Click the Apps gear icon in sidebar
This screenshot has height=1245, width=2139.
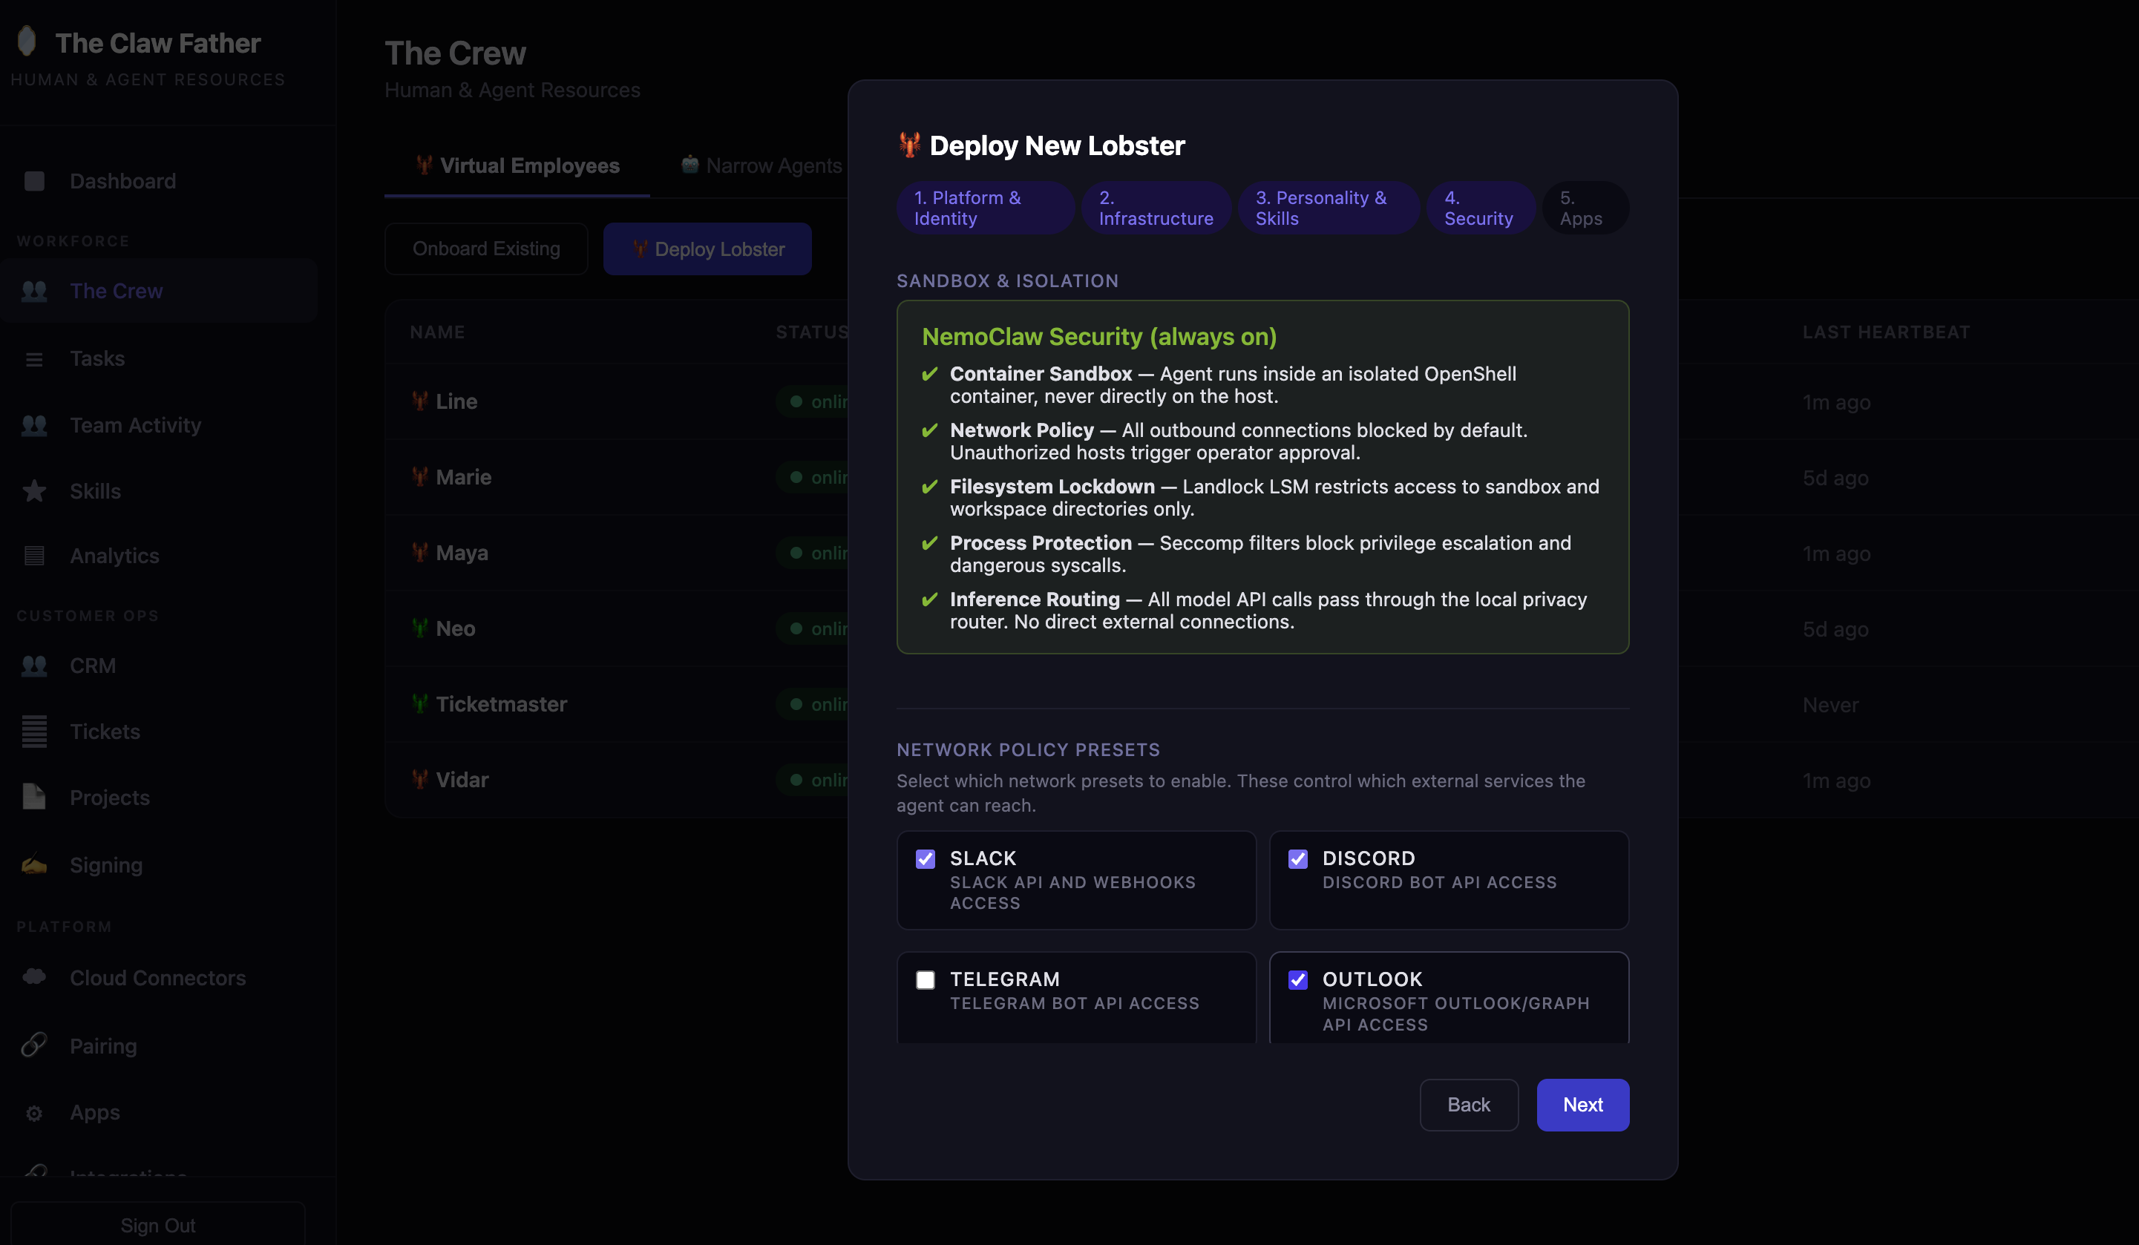[x=34, y=1113]
